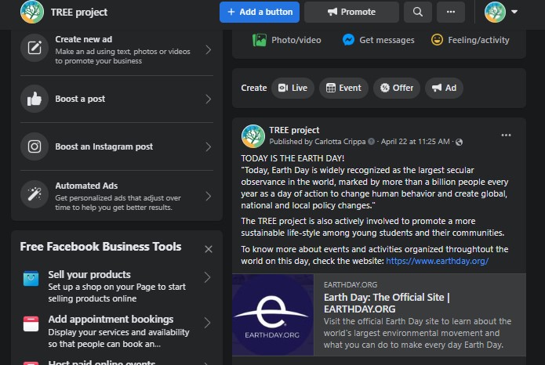Click the green Photo/video icon
545x365 pixels.
coord(260,40)
